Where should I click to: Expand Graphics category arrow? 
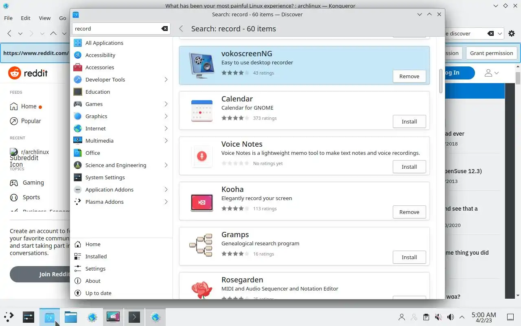coord(166,116)
